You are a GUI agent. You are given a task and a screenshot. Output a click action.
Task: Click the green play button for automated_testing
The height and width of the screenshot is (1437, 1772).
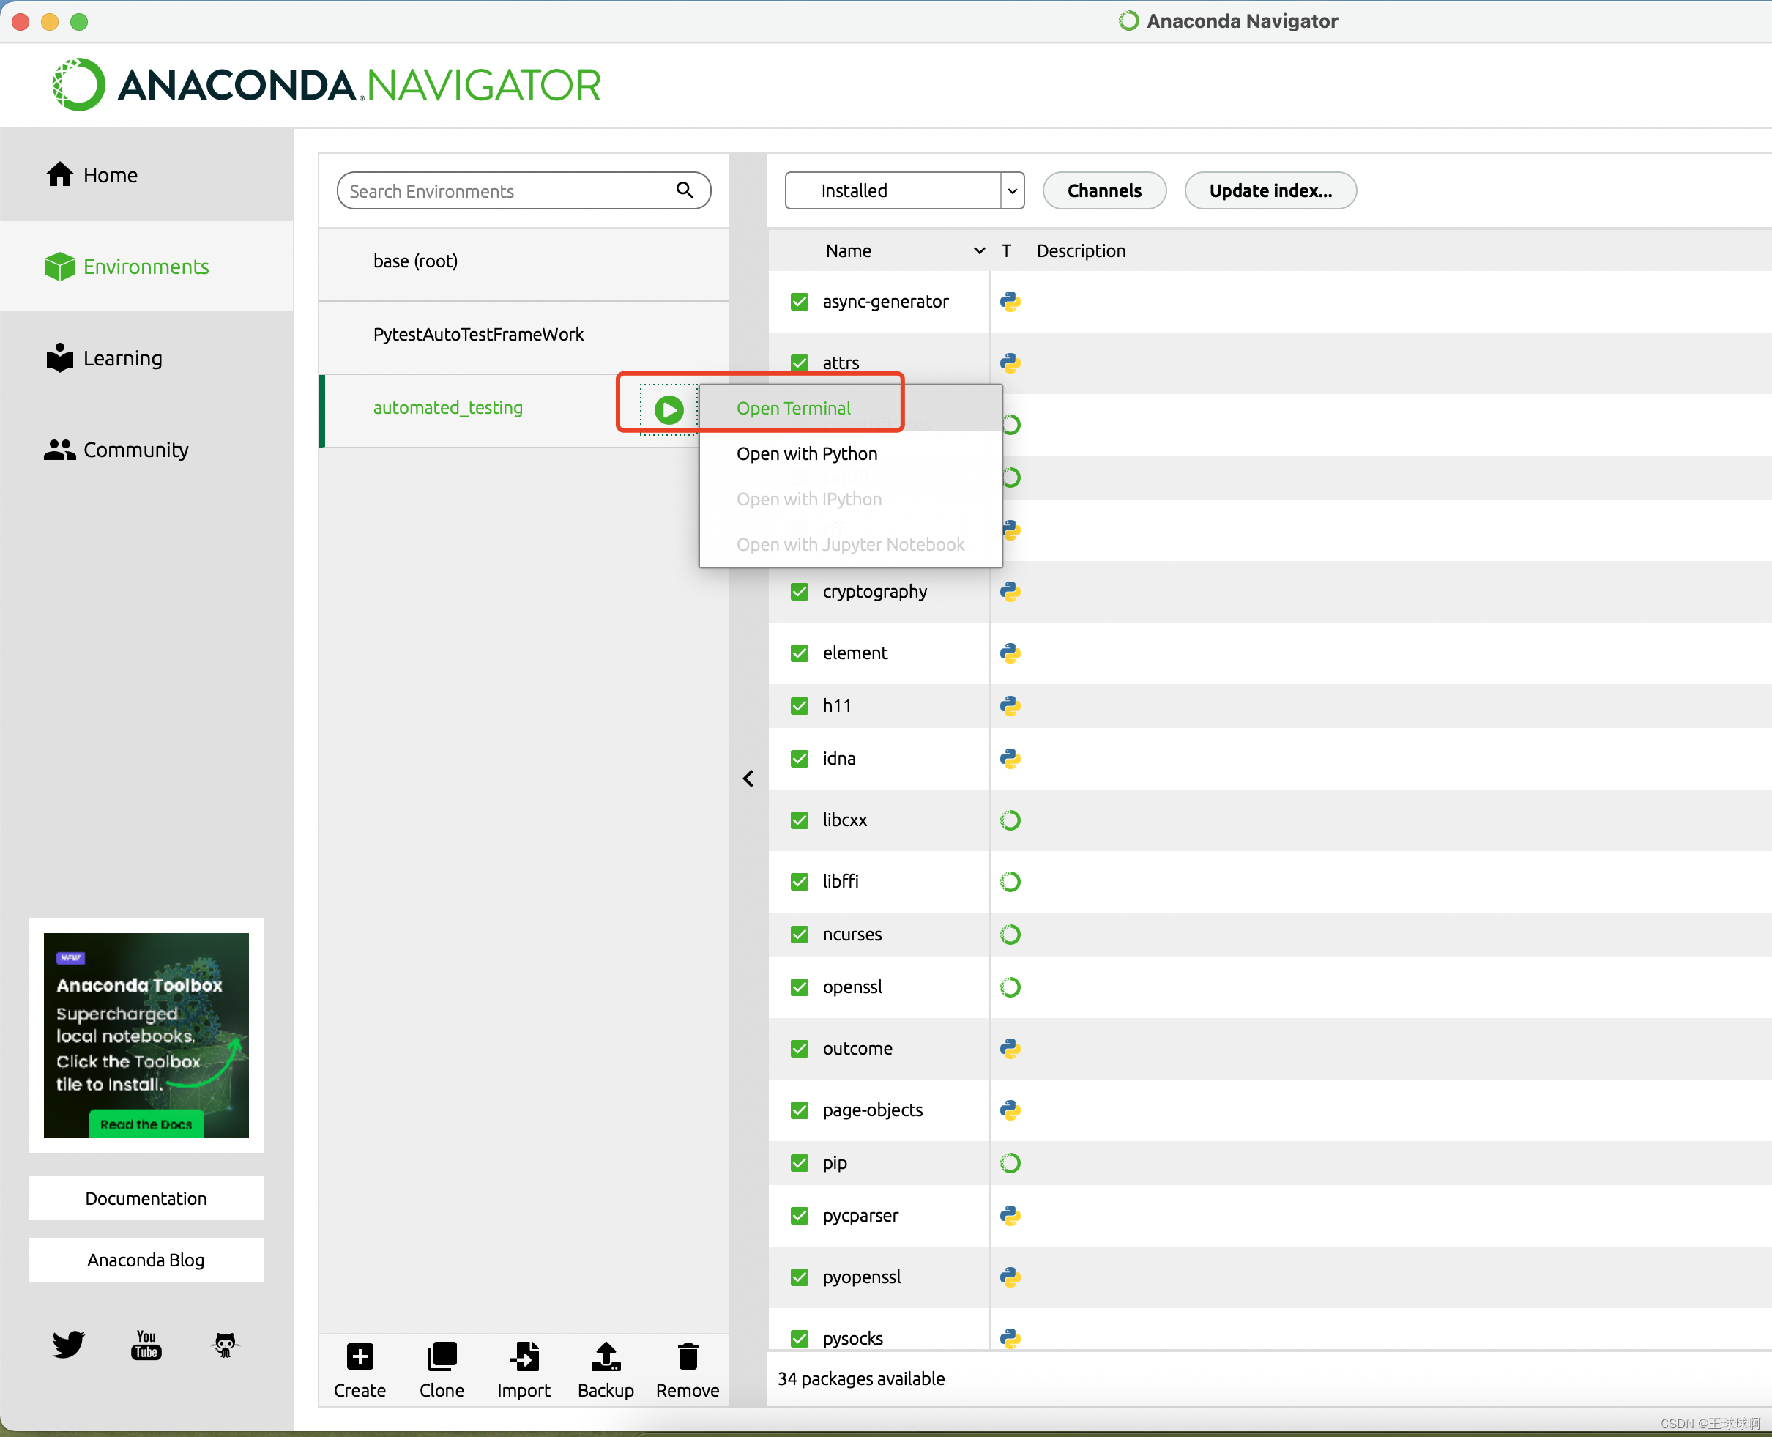(x=669, y=409)
